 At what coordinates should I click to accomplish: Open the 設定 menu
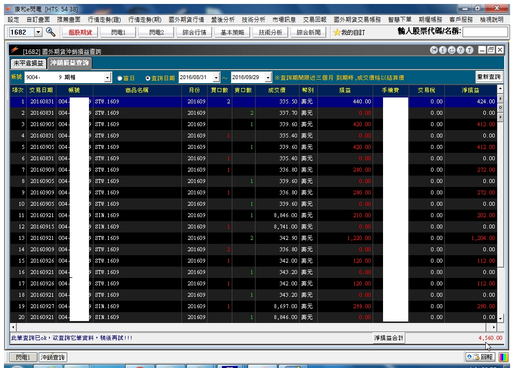click(x=13, y=20)
